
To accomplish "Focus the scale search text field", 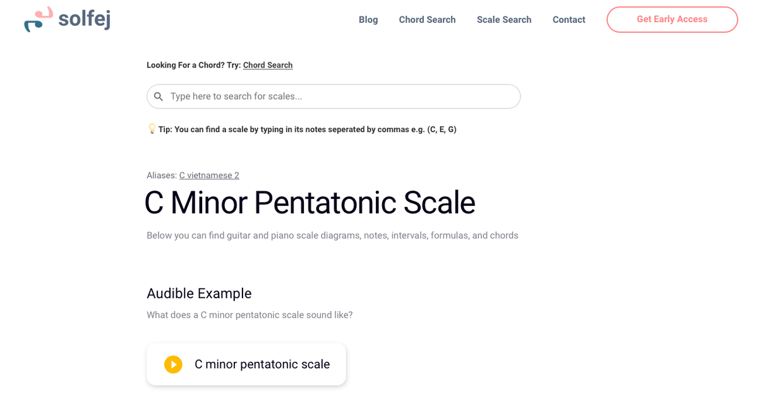I will 341,97.
